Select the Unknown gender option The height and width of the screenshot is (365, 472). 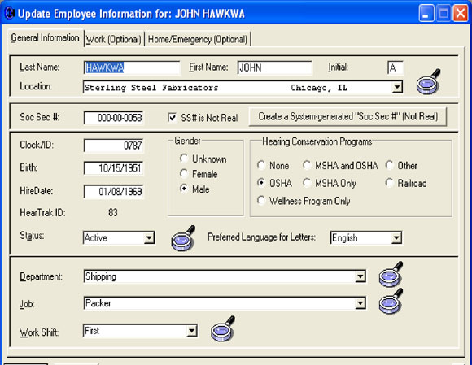click(184, 159)
